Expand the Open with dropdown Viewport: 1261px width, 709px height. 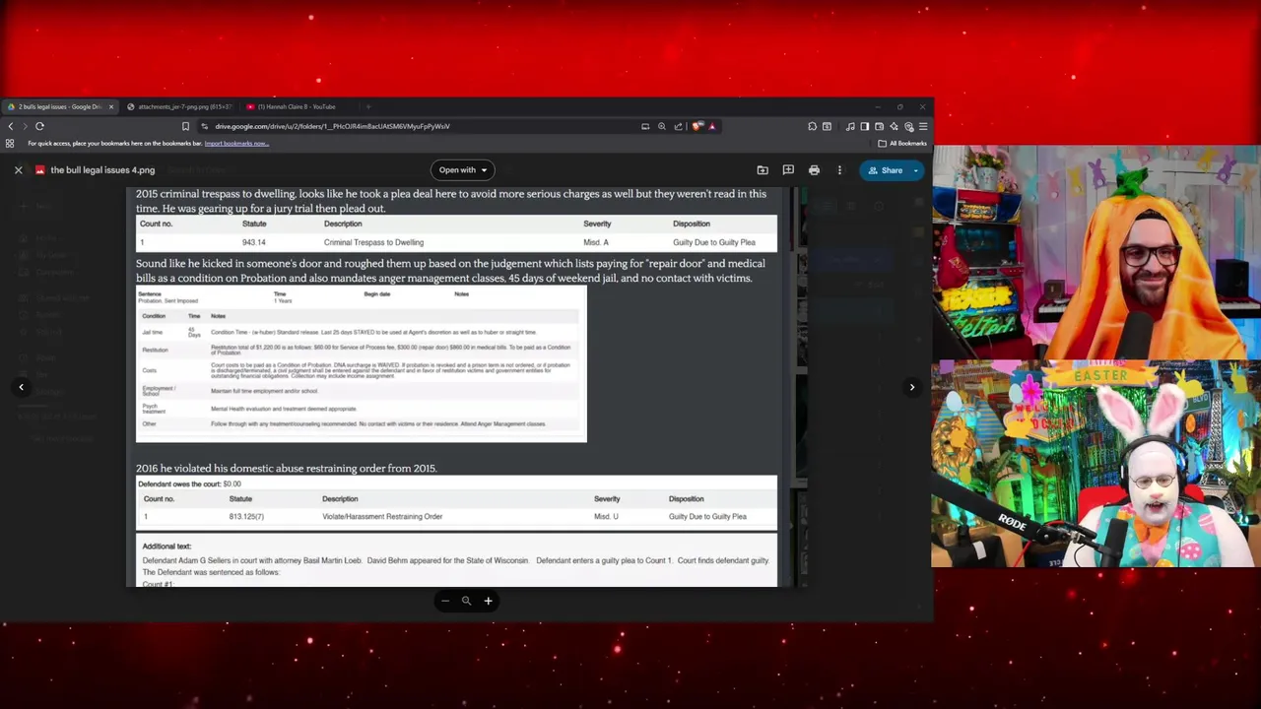point(463,170)
